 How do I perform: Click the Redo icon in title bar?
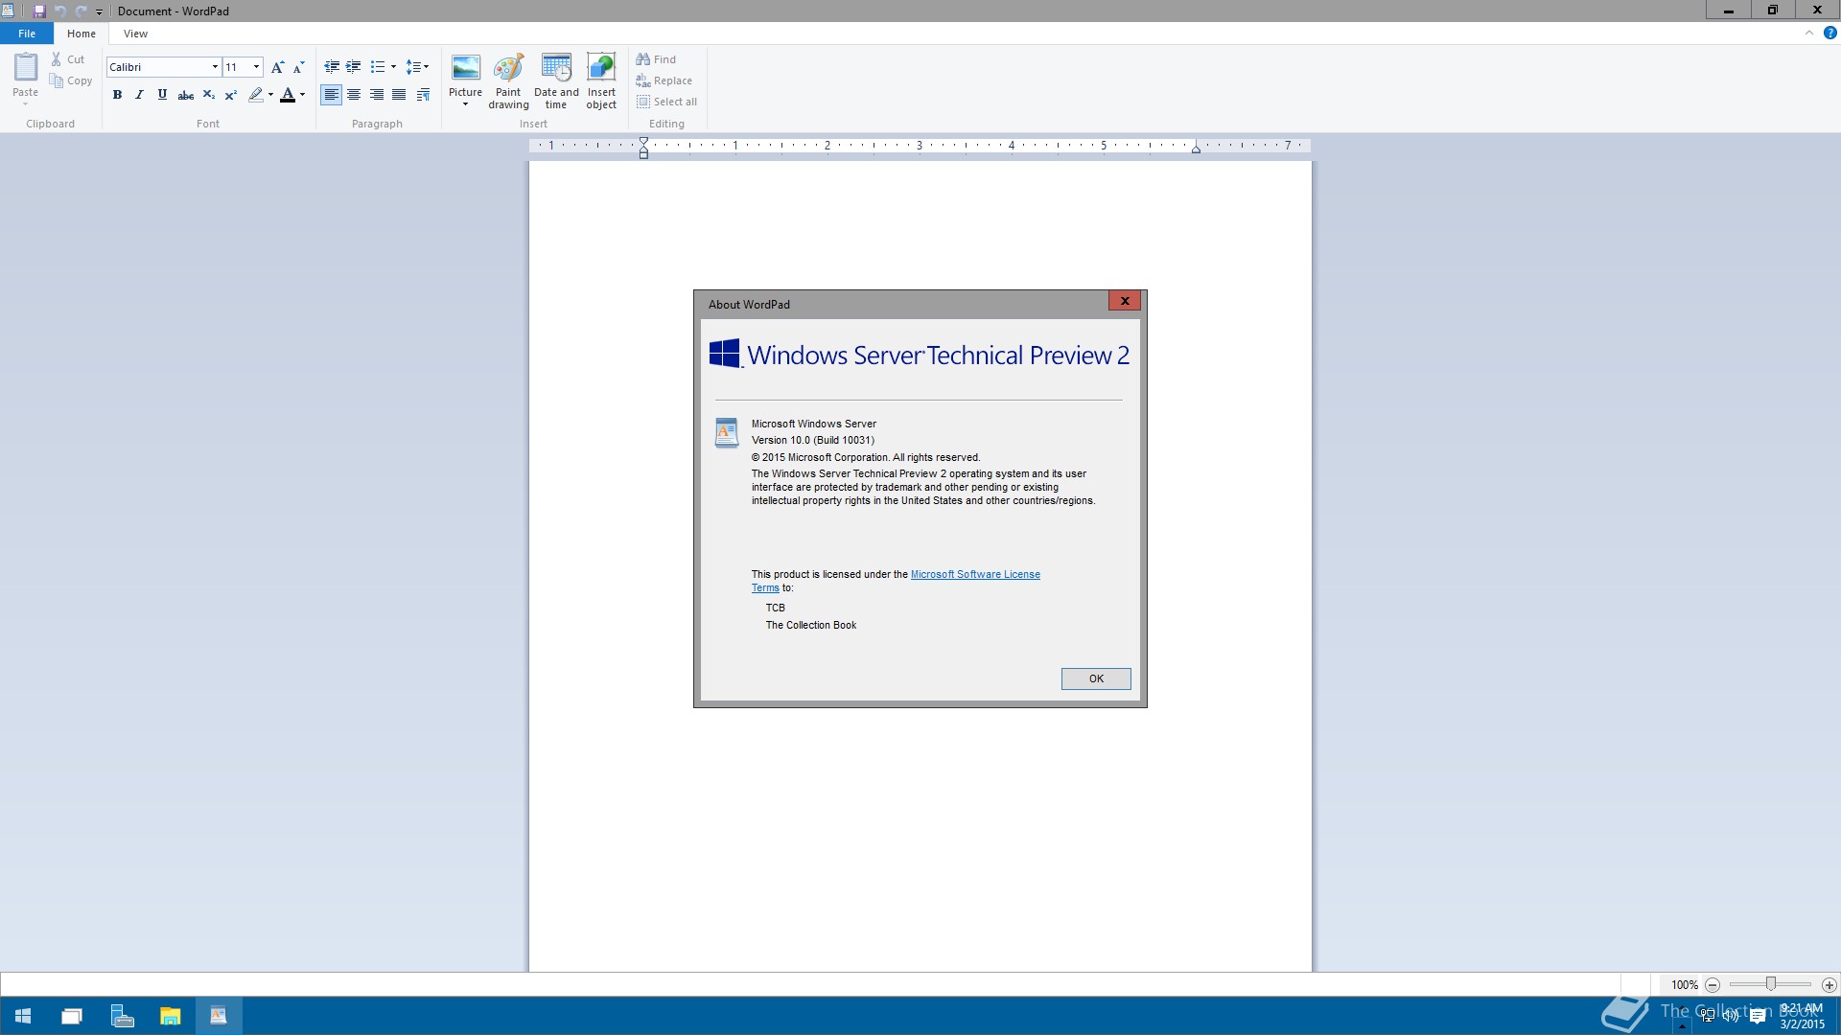81,11
